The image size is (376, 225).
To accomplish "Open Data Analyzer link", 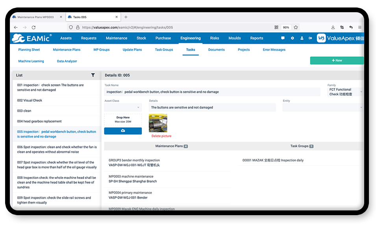I will [67, 61].
